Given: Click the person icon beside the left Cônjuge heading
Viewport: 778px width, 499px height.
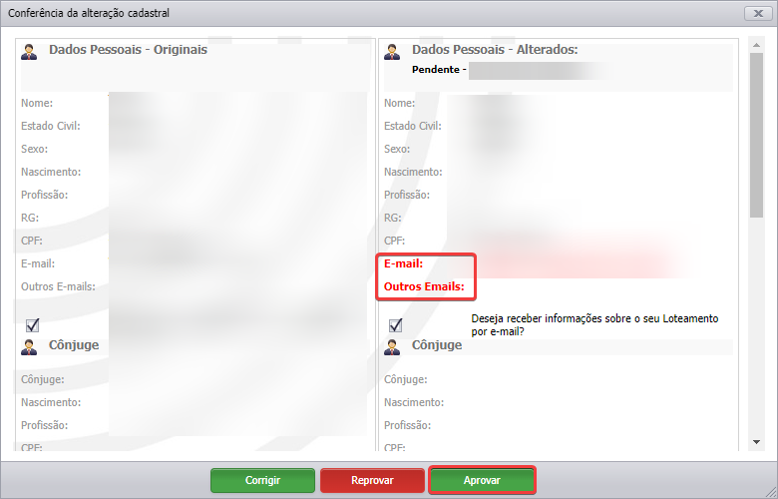Looking at the screenshot, I should (x=29, y=347).
